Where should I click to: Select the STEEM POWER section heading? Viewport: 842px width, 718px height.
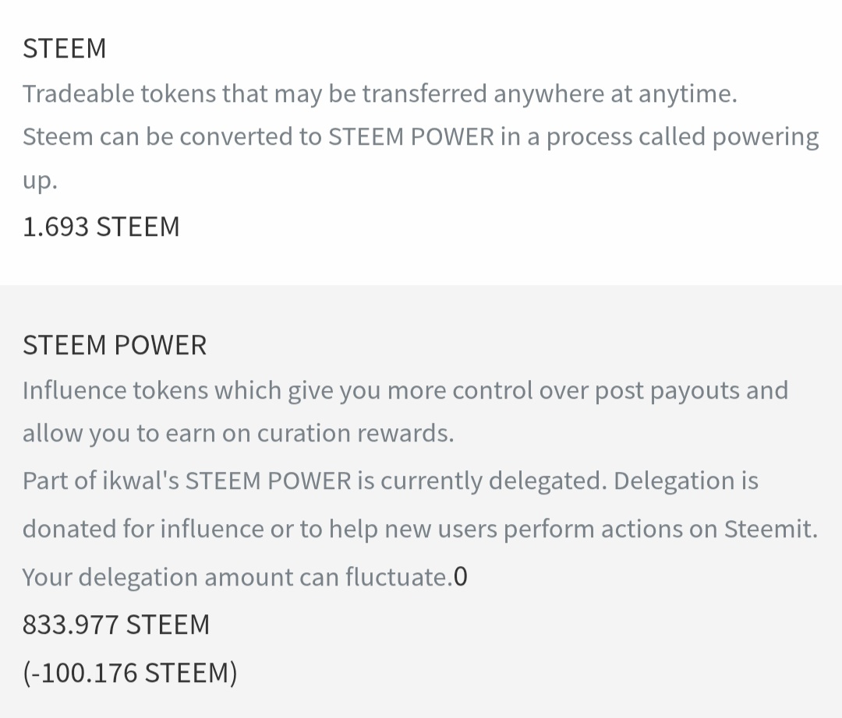115,345
